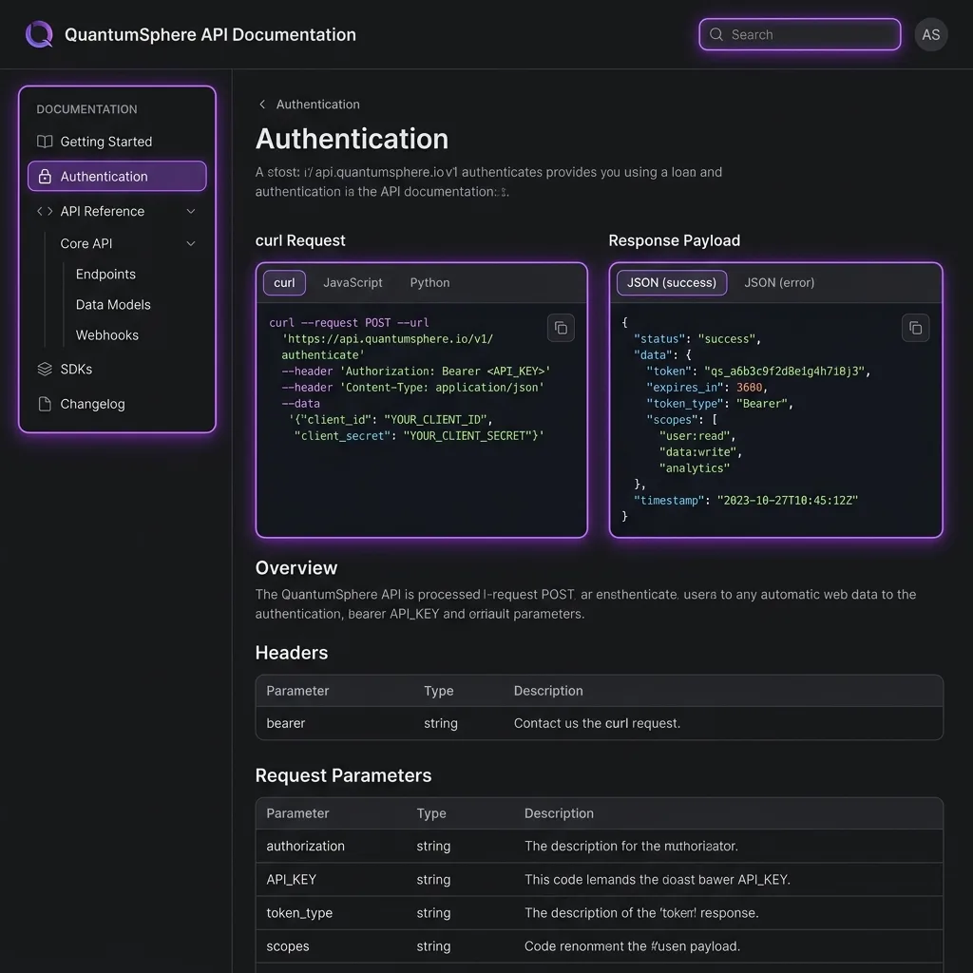The width and height of the screenshot is (973, 973).
Task: Click the timestamp value in JSON
Action: (788, 500)
